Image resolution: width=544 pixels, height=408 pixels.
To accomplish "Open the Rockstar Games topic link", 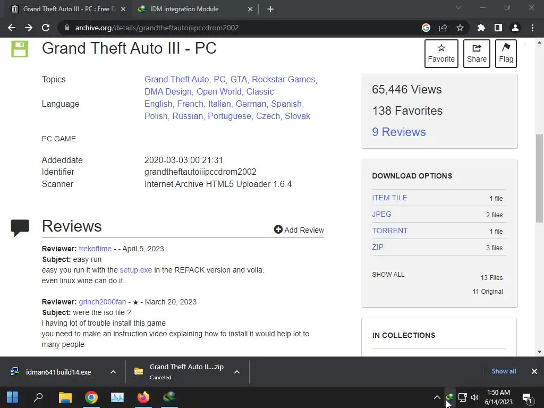I will coord(284,80).
